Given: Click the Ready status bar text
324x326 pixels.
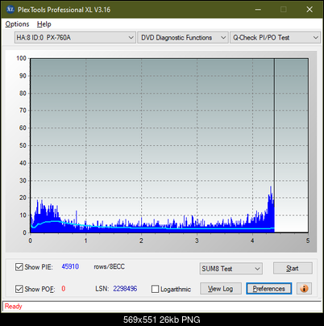Looking at the screenshot, I should (13, 306).
